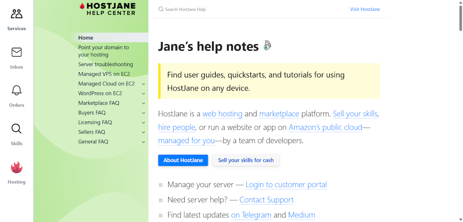Expand the General FAQ chevron
This screenshot has height=222, width=463.
pyautogui.click(x=144, y=142)
